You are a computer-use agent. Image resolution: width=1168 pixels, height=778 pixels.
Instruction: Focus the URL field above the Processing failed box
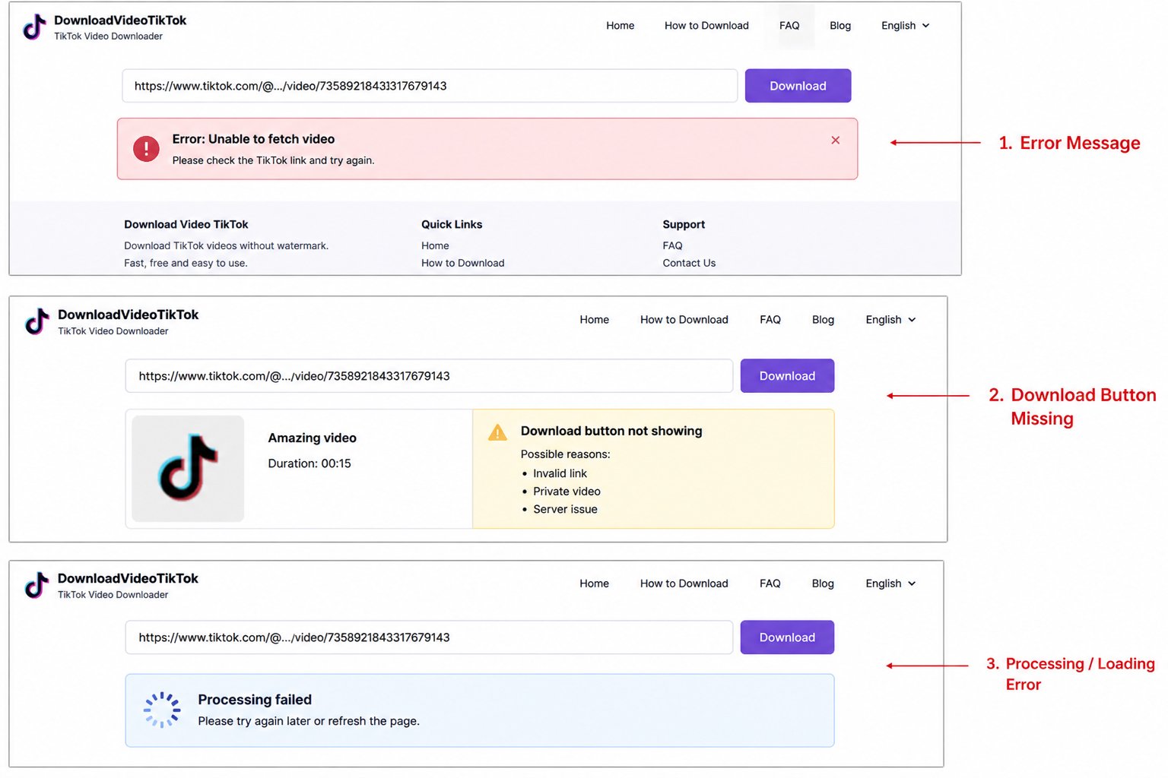[x=429, y=637]
